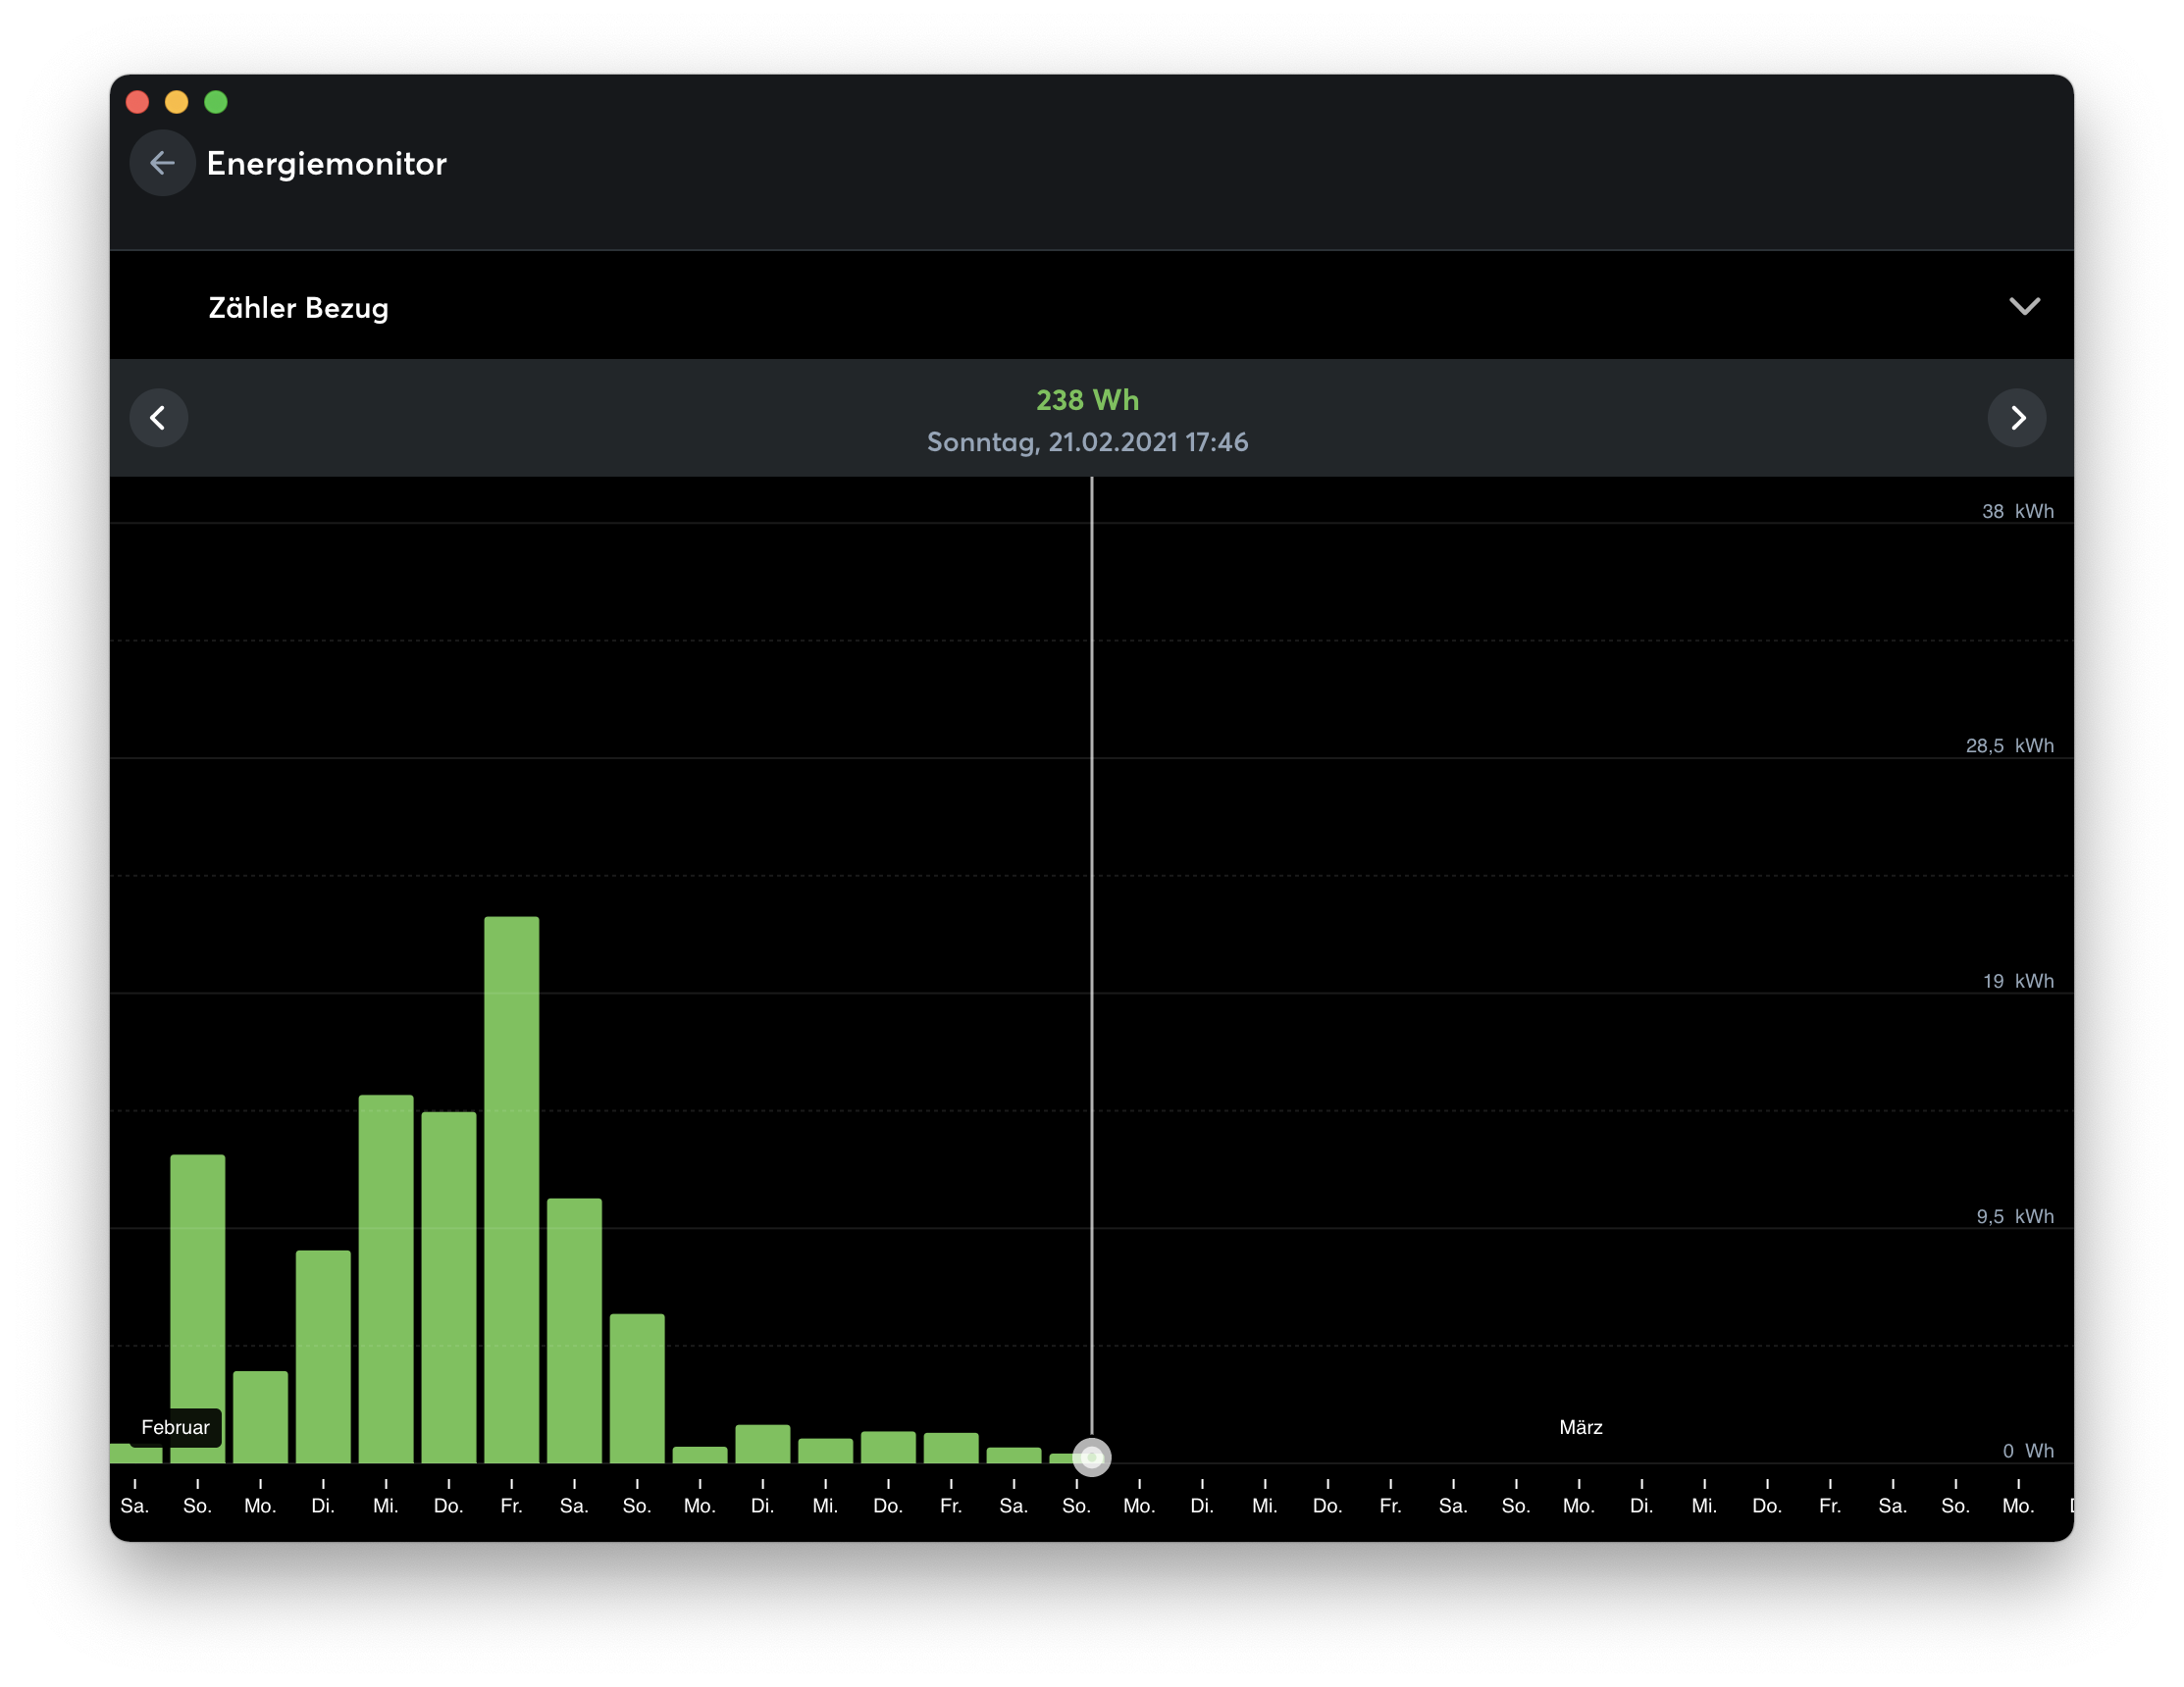Screen dimensions: 2184x1687
Task: Go to previous period with left chevron
Action: point(159,418)
